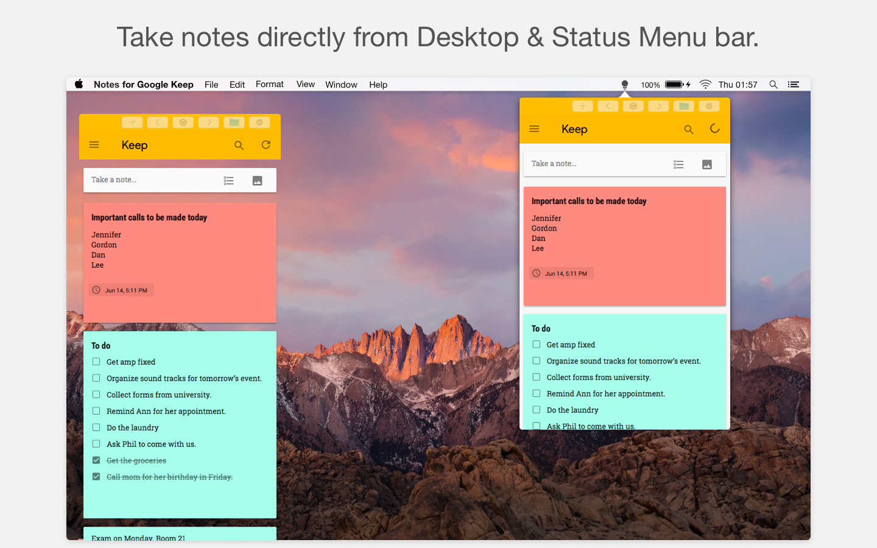Open gear settings in the menu bar popover
Image resolution: width=877 pixels, height=548 pixels.
pyautogui.click(x=709, y=106)
